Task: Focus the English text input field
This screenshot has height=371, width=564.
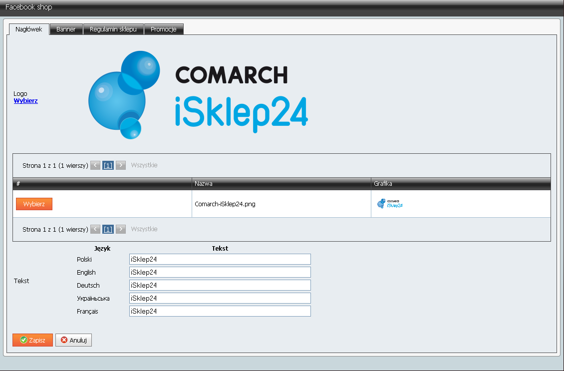Action: tap(220, 272)
